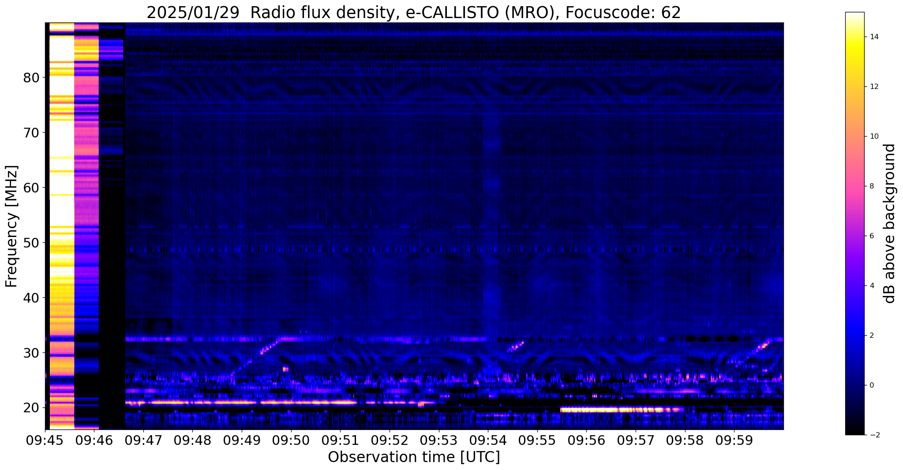Click the 09:52 time tick label
Image resolution: width=903 pixels, height=470 pixels.
point(390,440)
